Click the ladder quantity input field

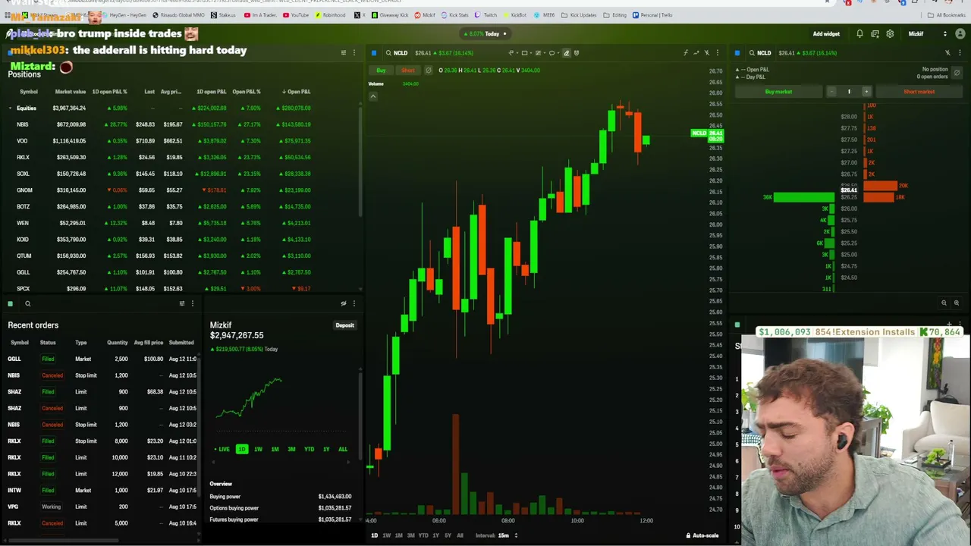click(x=849, y=92)
